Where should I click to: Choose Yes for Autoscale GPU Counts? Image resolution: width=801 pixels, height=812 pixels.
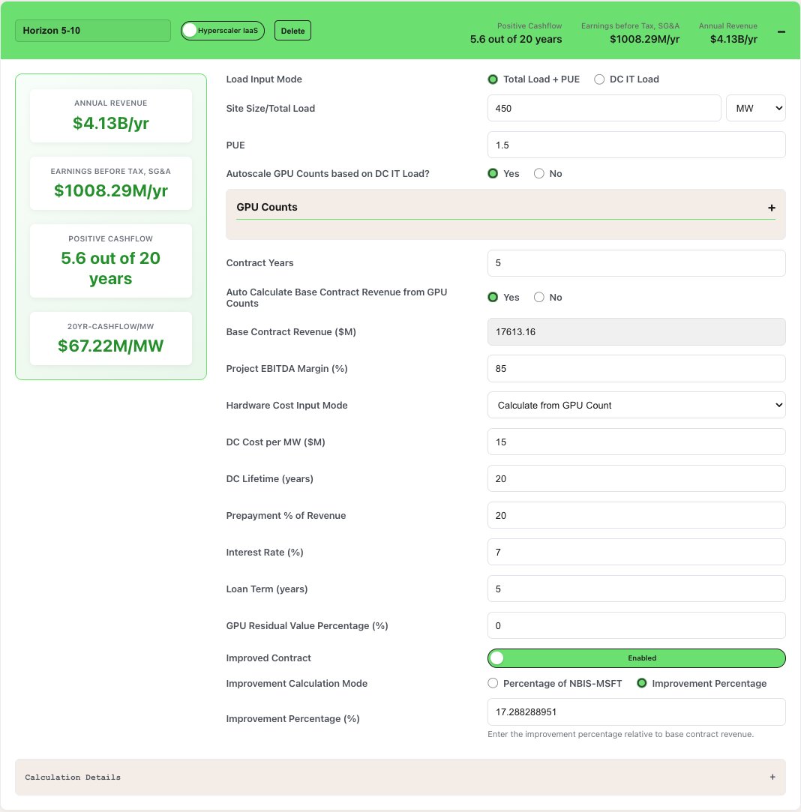click(x=493, y=173)
